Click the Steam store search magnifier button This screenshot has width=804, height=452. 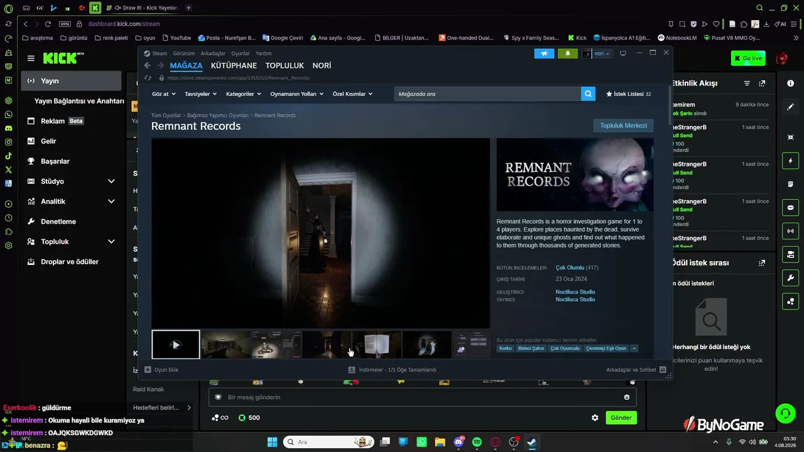click(589, 94)
